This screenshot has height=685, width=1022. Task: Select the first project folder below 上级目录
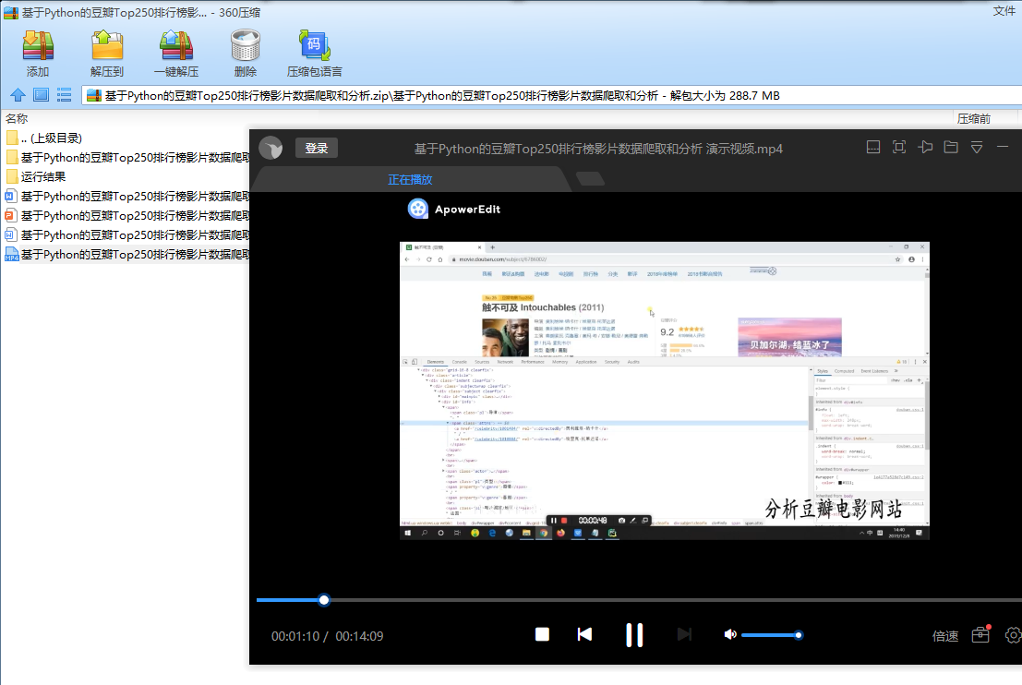pos(127,158)
